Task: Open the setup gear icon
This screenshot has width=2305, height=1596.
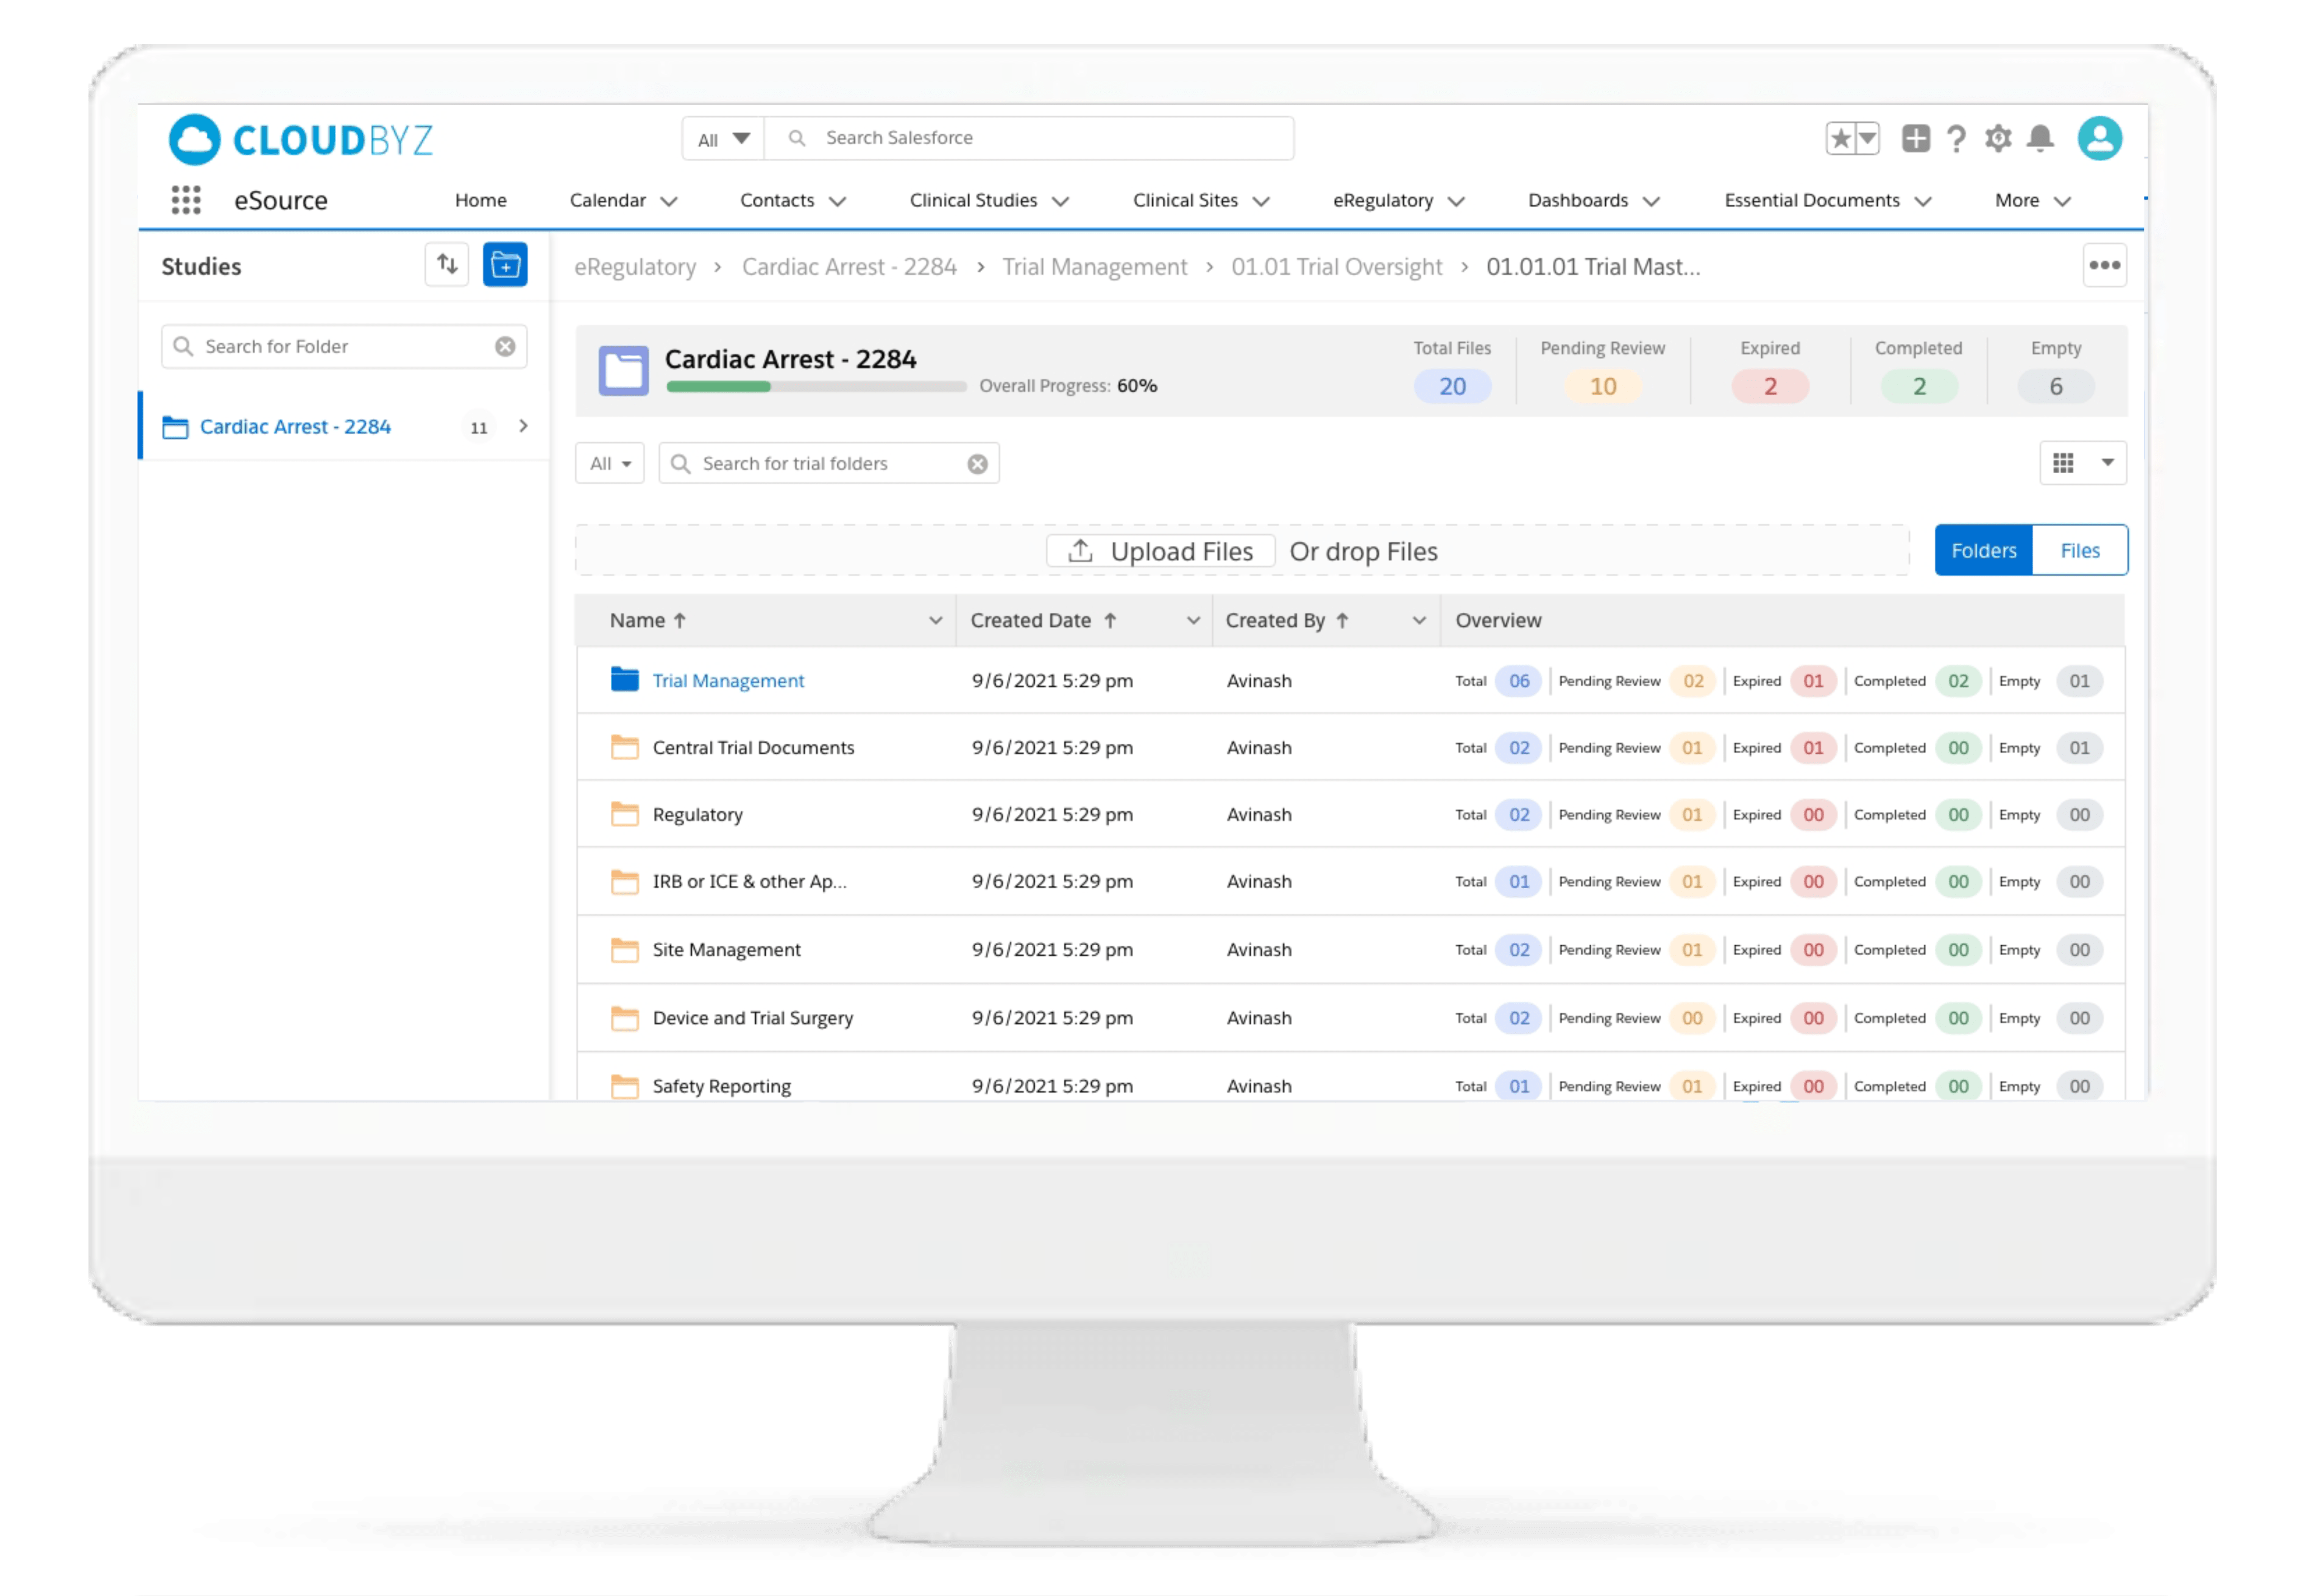Action: (1998, 138)
